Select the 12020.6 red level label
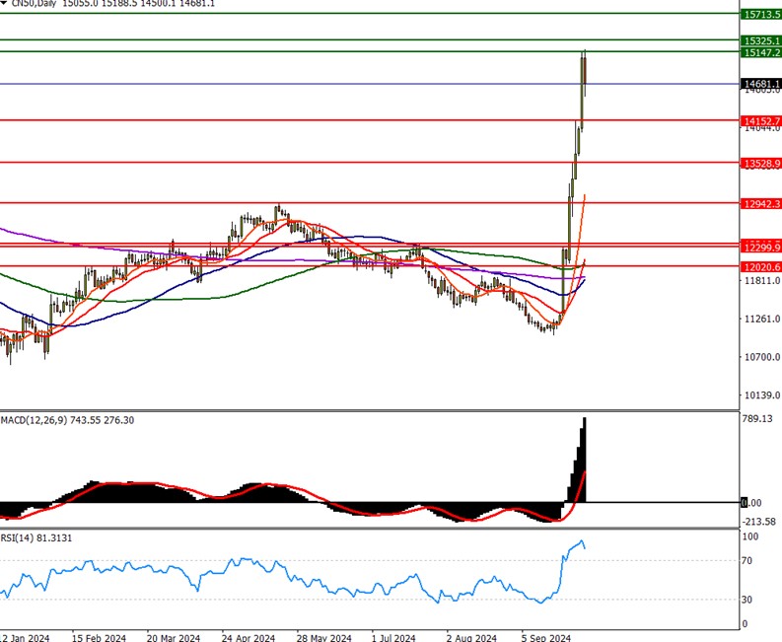Image resolution: width=782 pixels, height=642 pixels. (x=759, y=266)
